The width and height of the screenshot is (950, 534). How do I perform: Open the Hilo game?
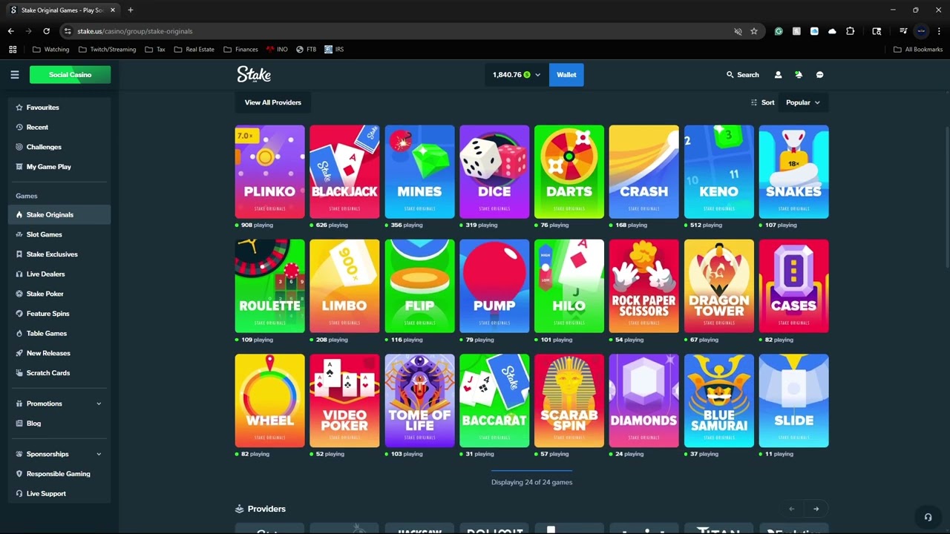[x=569, y=286]
